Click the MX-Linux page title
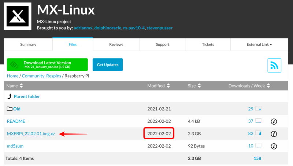The image size is (293, 166). pos(66,10)
